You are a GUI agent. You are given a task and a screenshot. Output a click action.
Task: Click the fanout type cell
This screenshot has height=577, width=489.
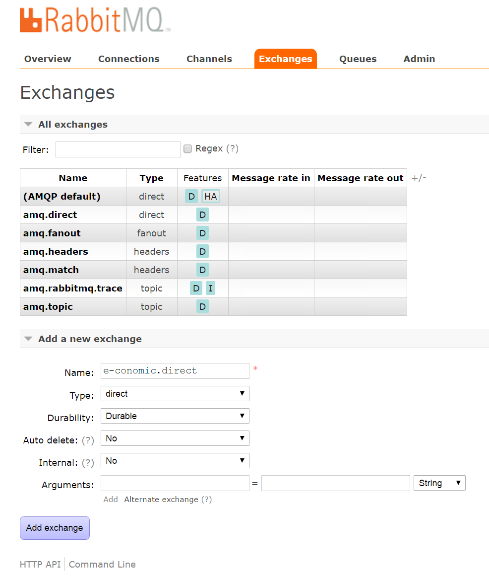coord(151,233)
